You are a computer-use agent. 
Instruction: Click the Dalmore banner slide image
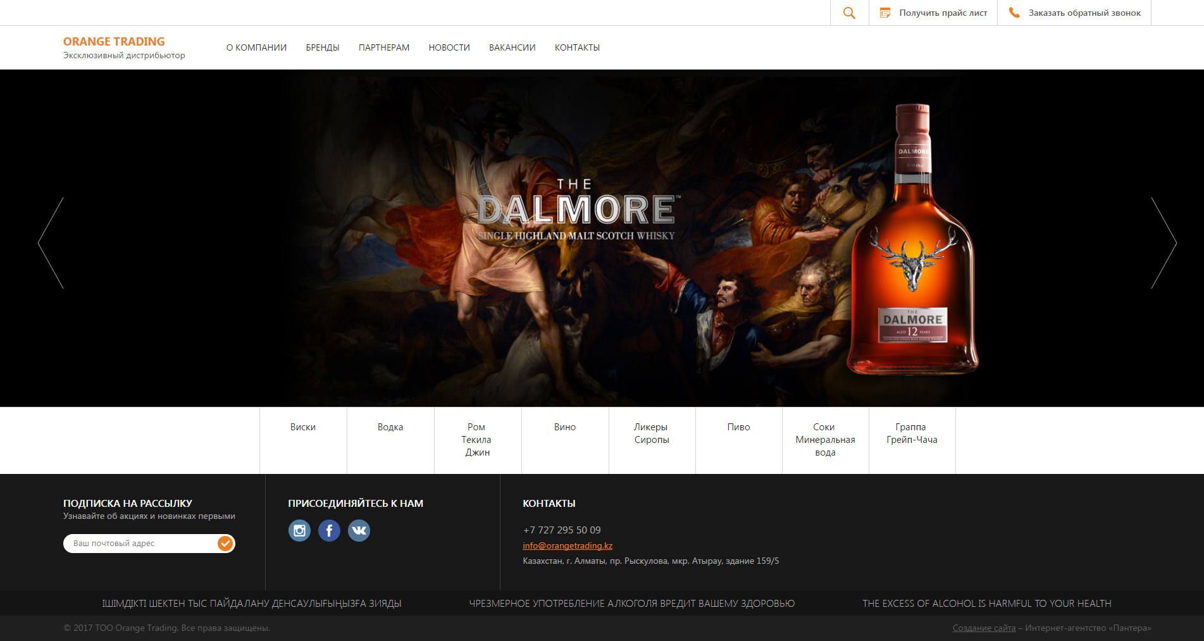coord(602,238)
